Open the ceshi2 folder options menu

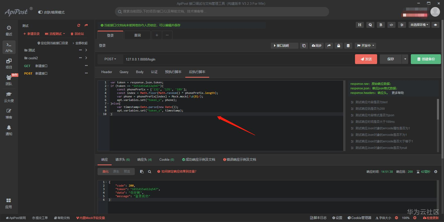(x=80, y=58)
